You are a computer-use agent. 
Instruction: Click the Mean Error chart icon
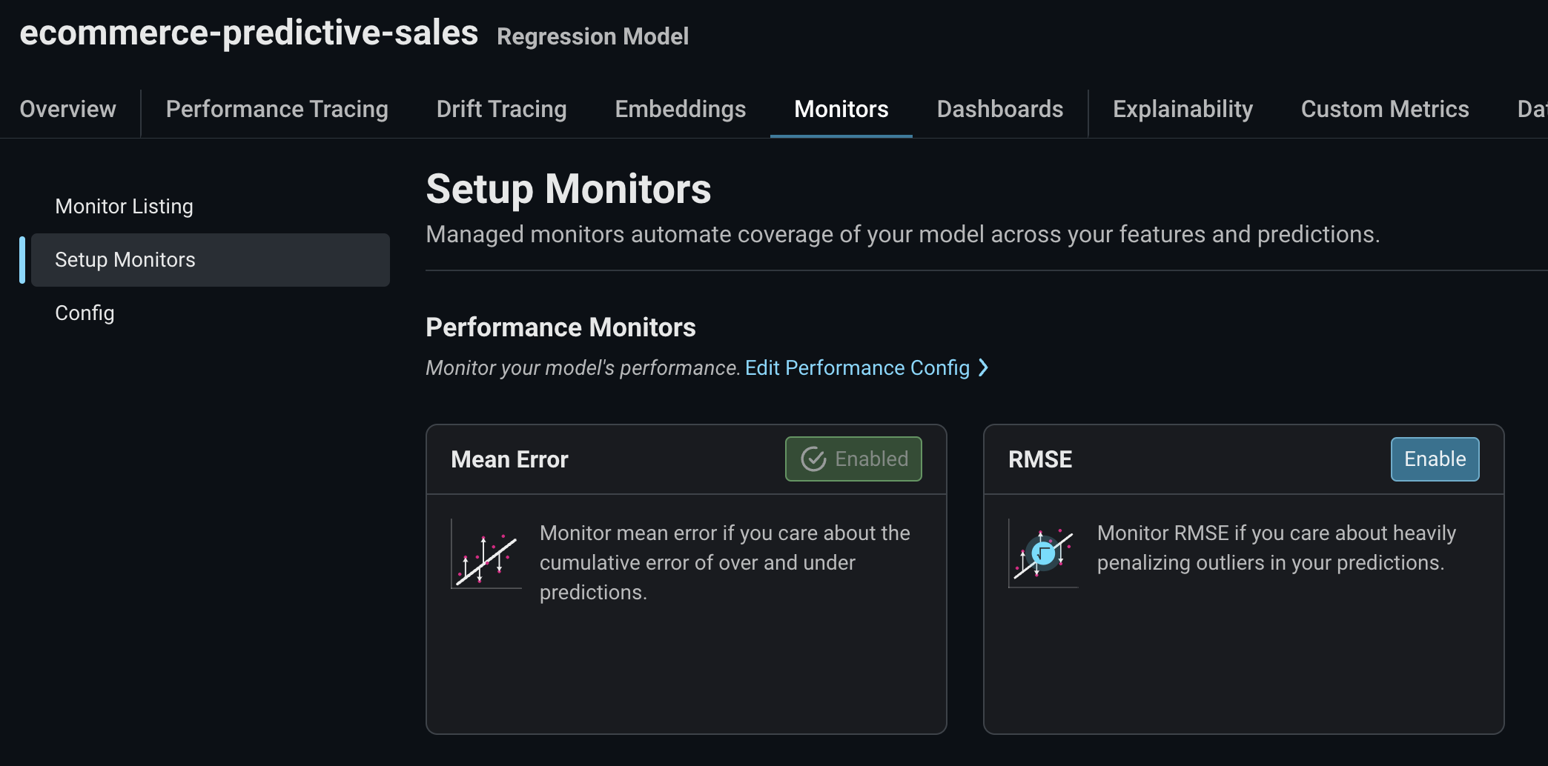486,554
